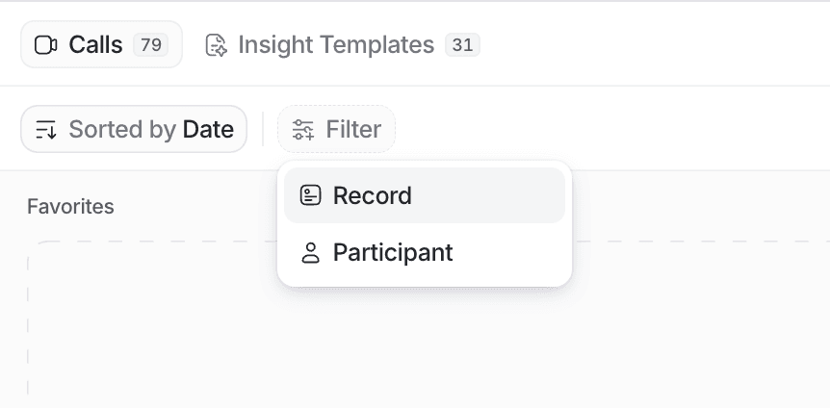This screenshot has height=408, width=830.
Task: Click the sort-descending arrow icon
Action: click(x=46, y=130)
